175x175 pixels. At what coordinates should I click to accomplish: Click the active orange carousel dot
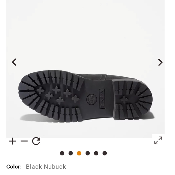point(79,153)
